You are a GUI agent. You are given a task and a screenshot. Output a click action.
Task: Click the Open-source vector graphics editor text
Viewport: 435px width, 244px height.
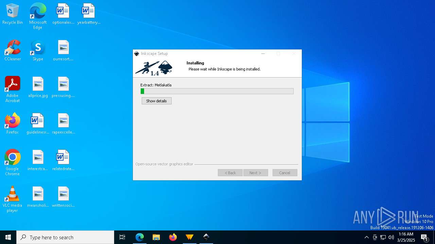point(164,164)
